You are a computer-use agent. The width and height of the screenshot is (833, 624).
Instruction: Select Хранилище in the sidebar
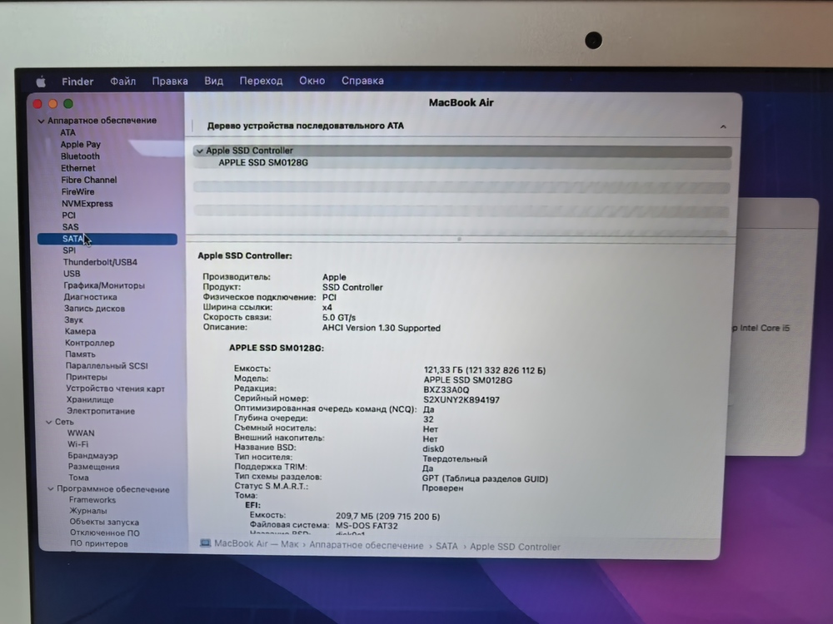90,399
